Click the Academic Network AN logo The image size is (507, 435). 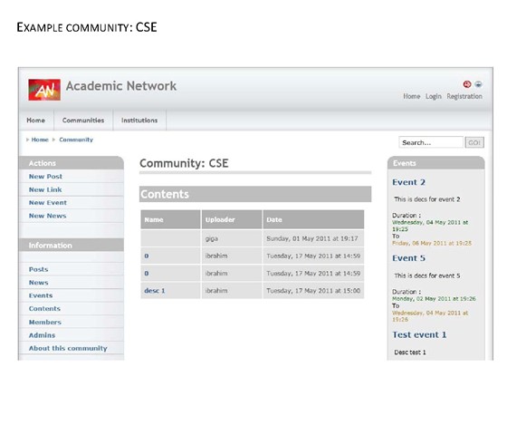click(x=44, y=90)
